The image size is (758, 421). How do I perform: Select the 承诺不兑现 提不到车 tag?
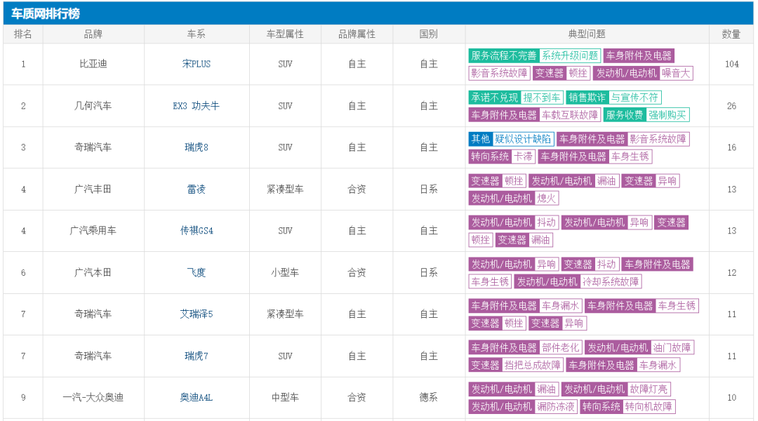(516, 98)
